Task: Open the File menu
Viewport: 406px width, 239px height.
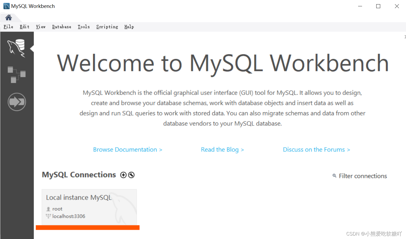Action: coord(8,27)
